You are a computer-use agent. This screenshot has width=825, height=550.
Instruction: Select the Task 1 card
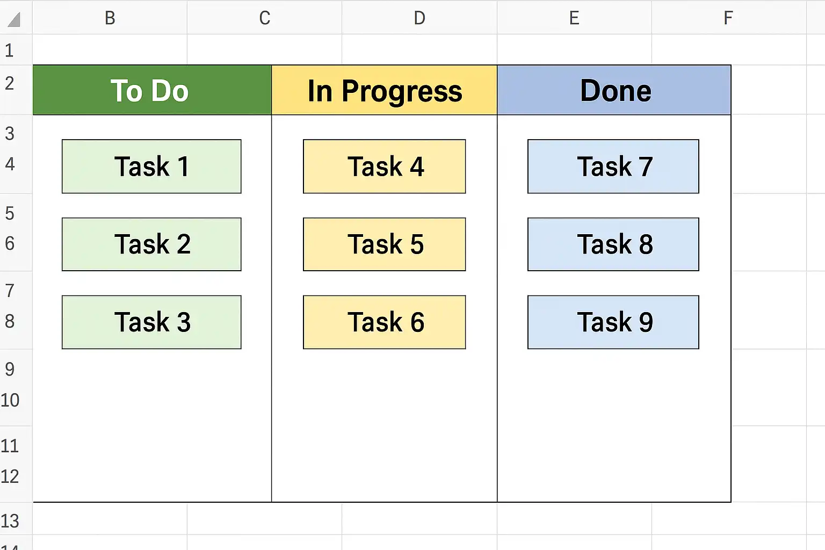[151, 167]
